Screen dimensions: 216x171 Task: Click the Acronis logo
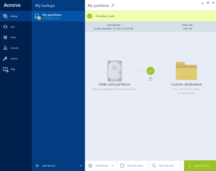point(12,5)
